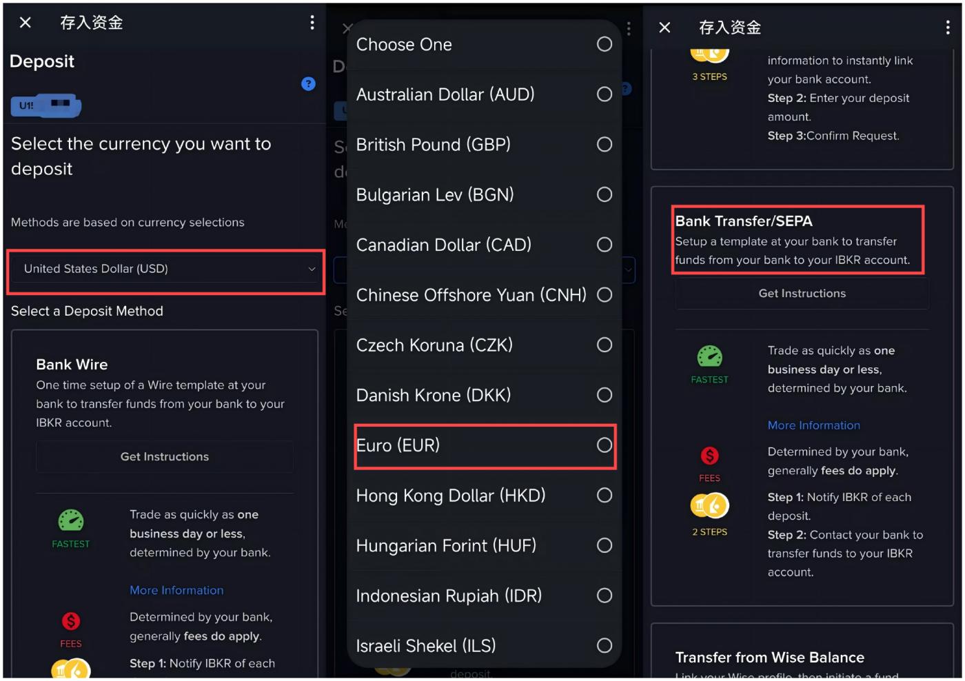This screenshot has height=681, width=965.
Task: Click the 2 STEPS coins icon
Action: tap(709, 506)
